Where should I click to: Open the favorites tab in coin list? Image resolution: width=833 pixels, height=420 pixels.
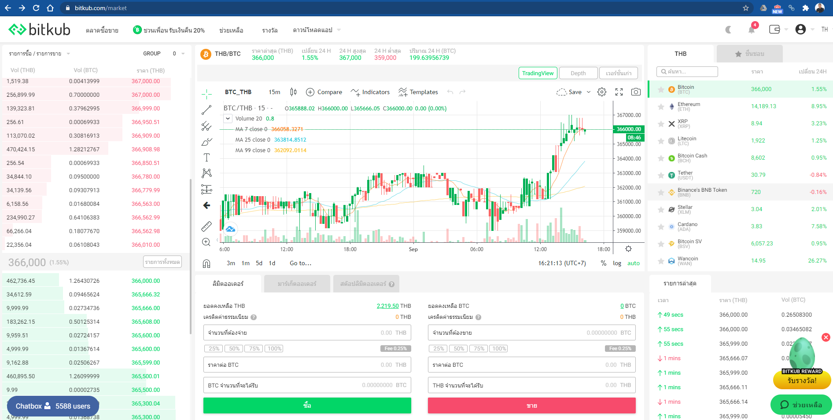pyautogui.click(x=749, y=54)
